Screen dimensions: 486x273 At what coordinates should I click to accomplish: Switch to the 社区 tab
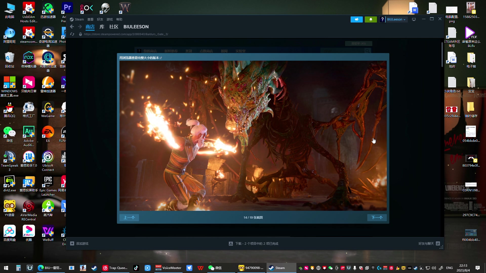[x=114, y=27]
